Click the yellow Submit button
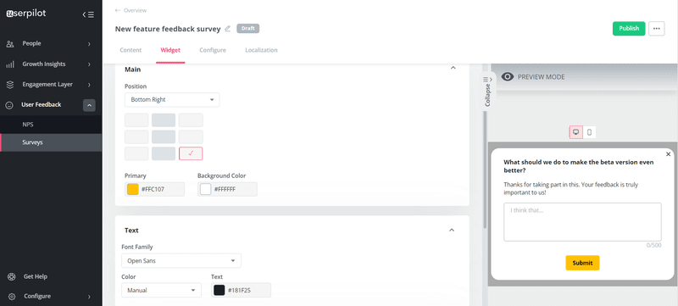 (582, 263)
